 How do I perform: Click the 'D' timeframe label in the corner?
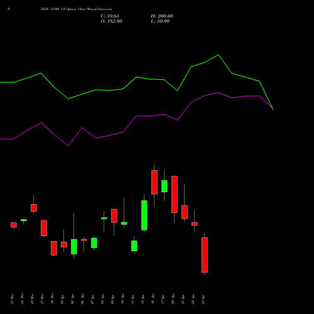pos(9,9)
